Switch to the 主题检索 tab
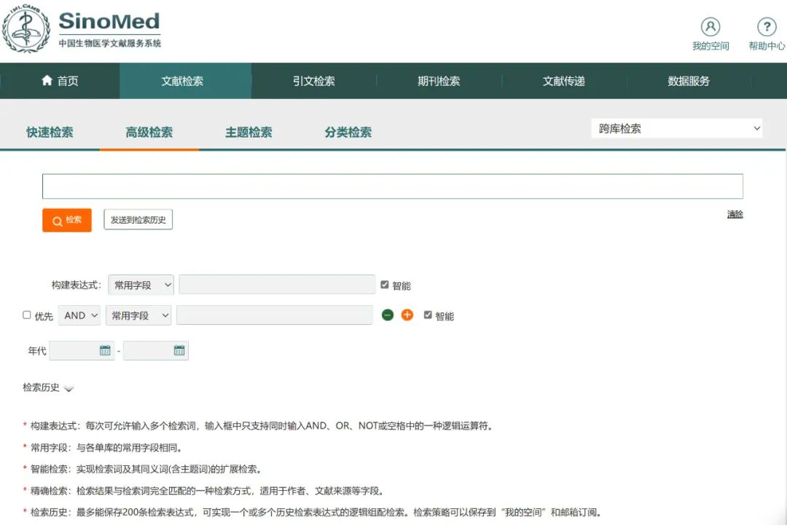 (x=248, y=133)
